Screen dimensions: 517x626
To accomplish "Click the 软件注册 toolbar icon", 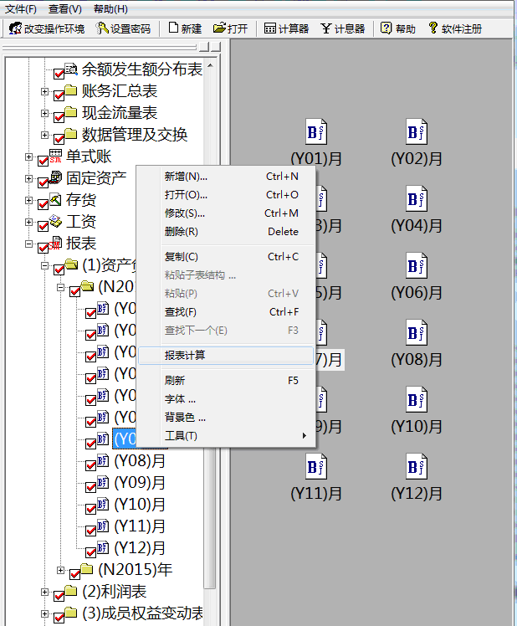I will pyautogui.click(x=433, y=28).
